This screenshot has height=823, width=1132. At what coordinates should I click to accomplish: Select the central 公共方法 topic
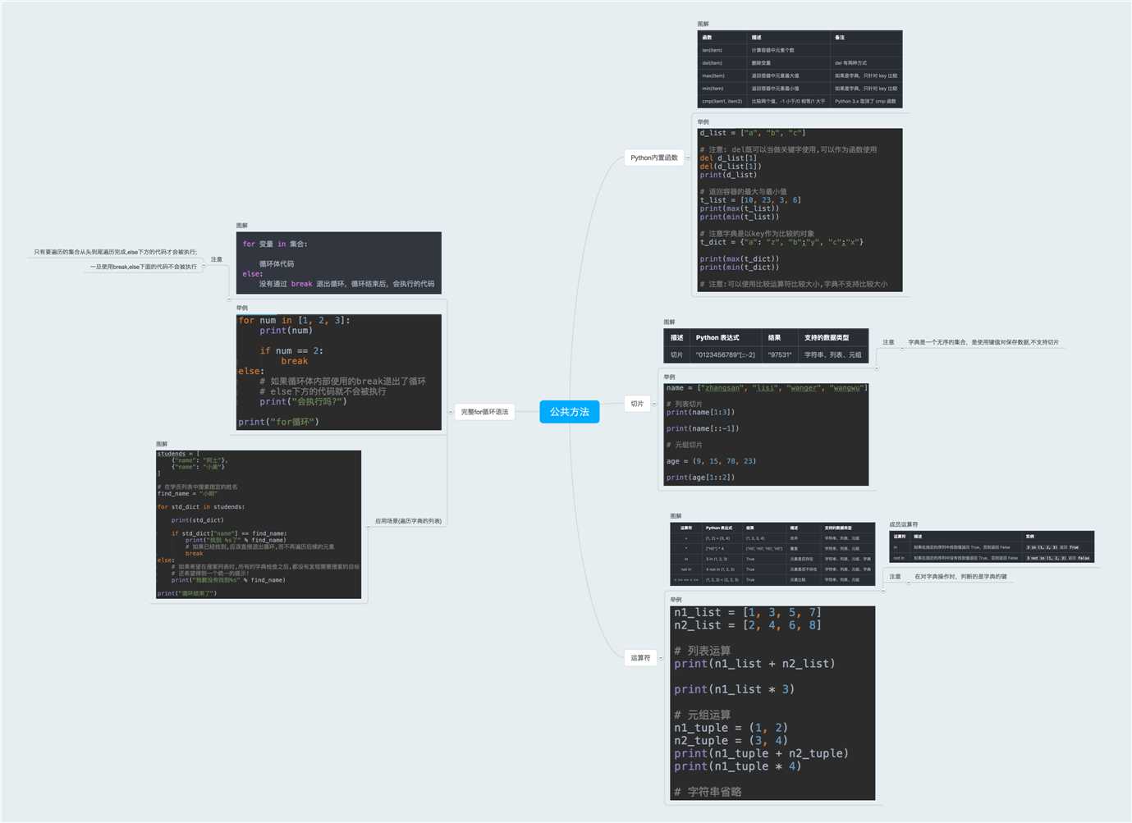pyautogui.click(x=569, y=412)
